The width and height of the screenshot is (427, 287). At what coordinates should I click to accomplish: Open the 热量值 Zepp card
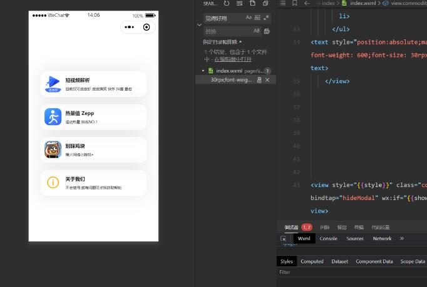pyautogui.click(x=93, y=117)
